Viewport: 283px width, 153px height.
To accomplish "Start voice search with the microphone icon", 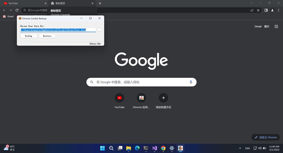I will [x=191, y=82].
